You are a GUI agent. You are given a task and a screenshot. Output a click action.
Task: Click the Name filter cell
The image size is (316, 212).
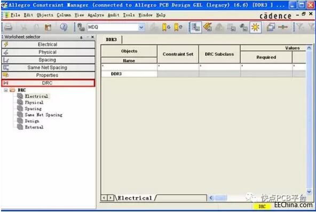[129, 67]
